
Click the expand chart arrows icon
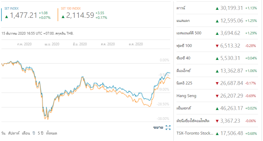pos(168,127)
